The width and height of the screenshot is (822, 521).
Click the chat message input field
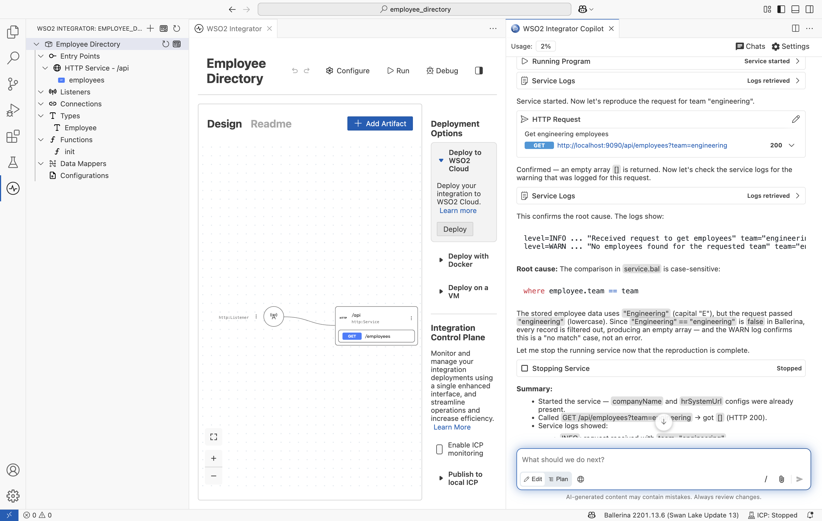pyautogui.click(x=663, y=460)
